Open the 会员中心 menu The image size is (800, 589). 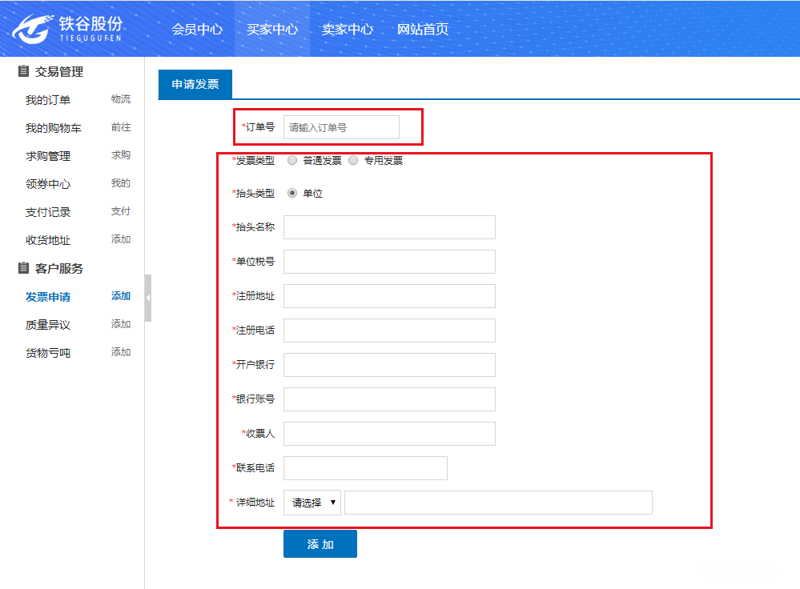click(x=197, y=30)
